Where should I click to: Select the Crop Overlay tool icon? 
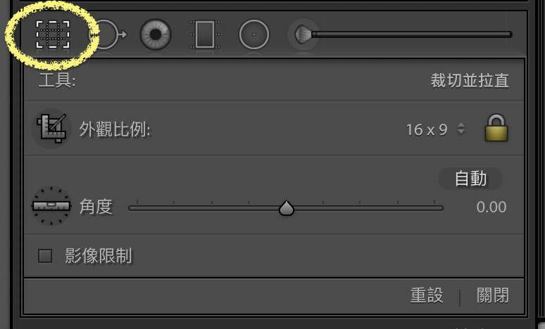pyautogui.click(x=53, y=34)
